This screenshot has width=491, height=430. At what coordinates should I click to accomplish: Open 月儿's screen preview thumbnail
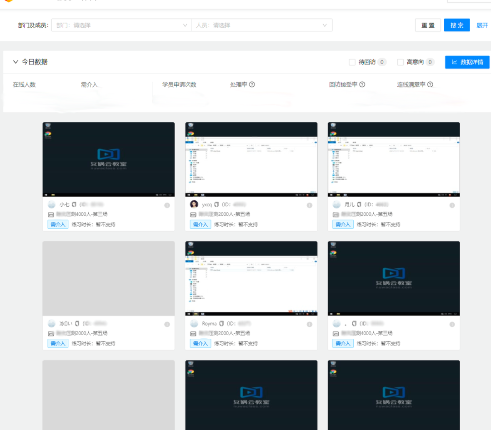pos(394,159)
